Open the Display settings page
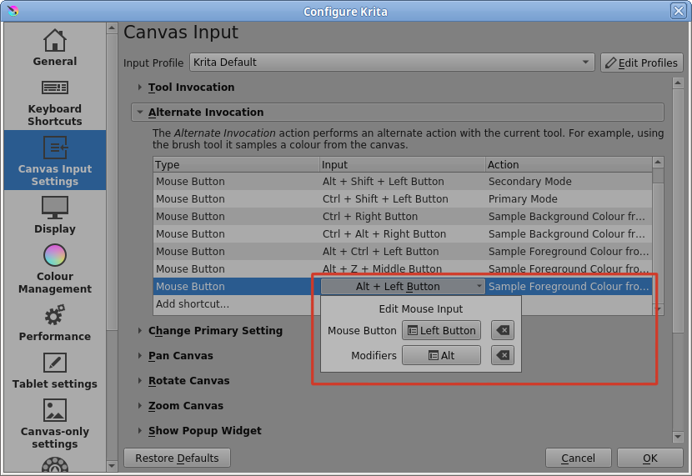This screenshot has width=692, height=476. pyautogui.click(x=55, y=215)
